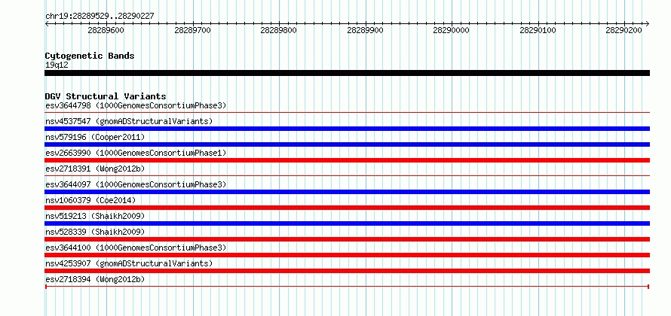Open variant nsv528339 (Shaikh2009) label
The height and width of the screenshot is (316, 671).
tap(95, 232)
